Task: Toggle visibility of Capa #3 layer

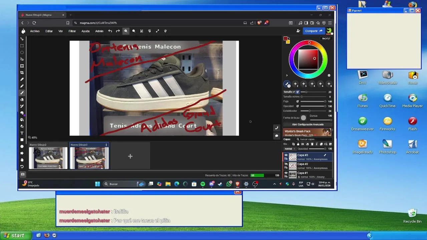Action: 286,155
